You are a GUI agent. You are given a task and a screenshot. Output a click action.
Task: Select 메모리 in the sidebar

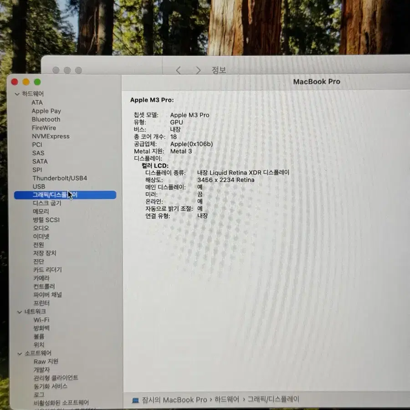pyautogui.click(x=41, y=211)
